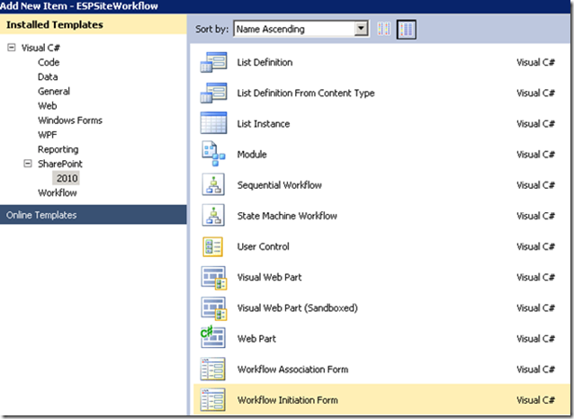Select the Workflow Association Form name
This screenshot has width=574, height=419.
pos(292,370)
